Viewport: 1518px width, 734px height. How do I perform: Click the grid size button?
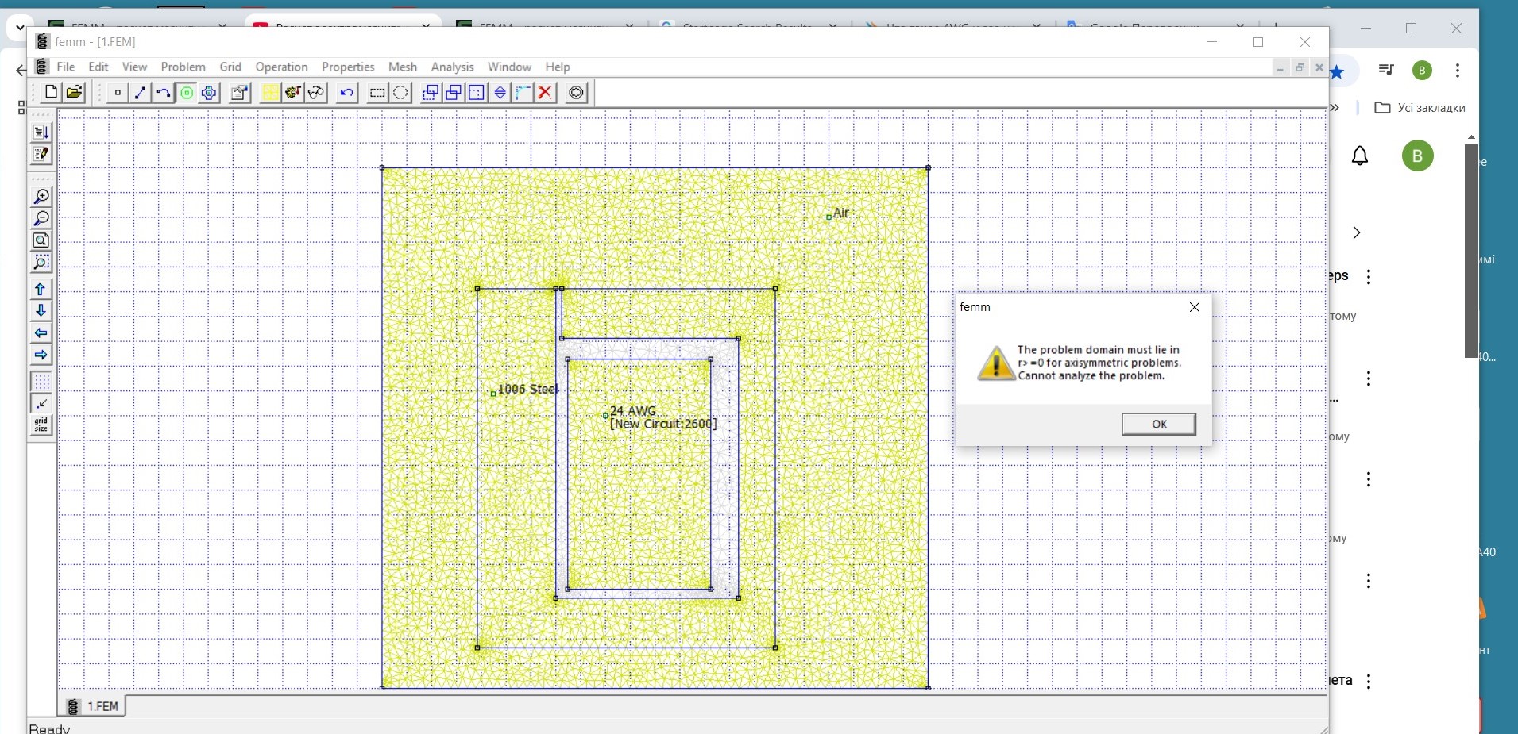point(41,425)
